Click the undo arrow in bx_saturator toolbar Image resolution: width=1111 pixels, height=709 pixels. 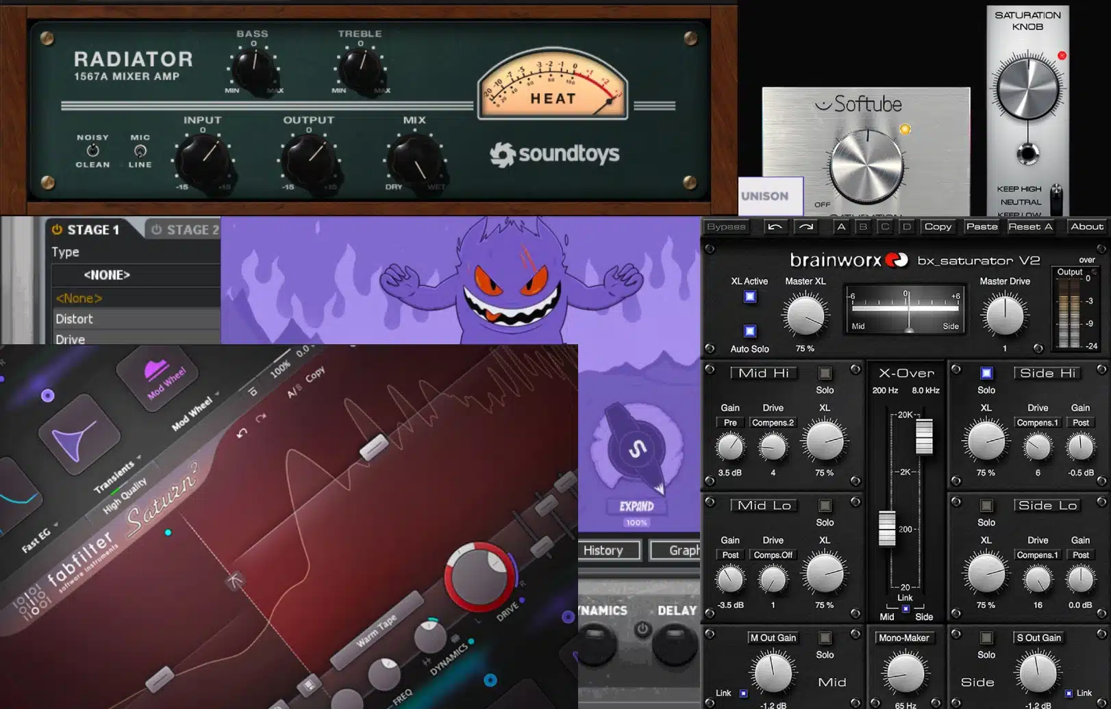point(775,227)
